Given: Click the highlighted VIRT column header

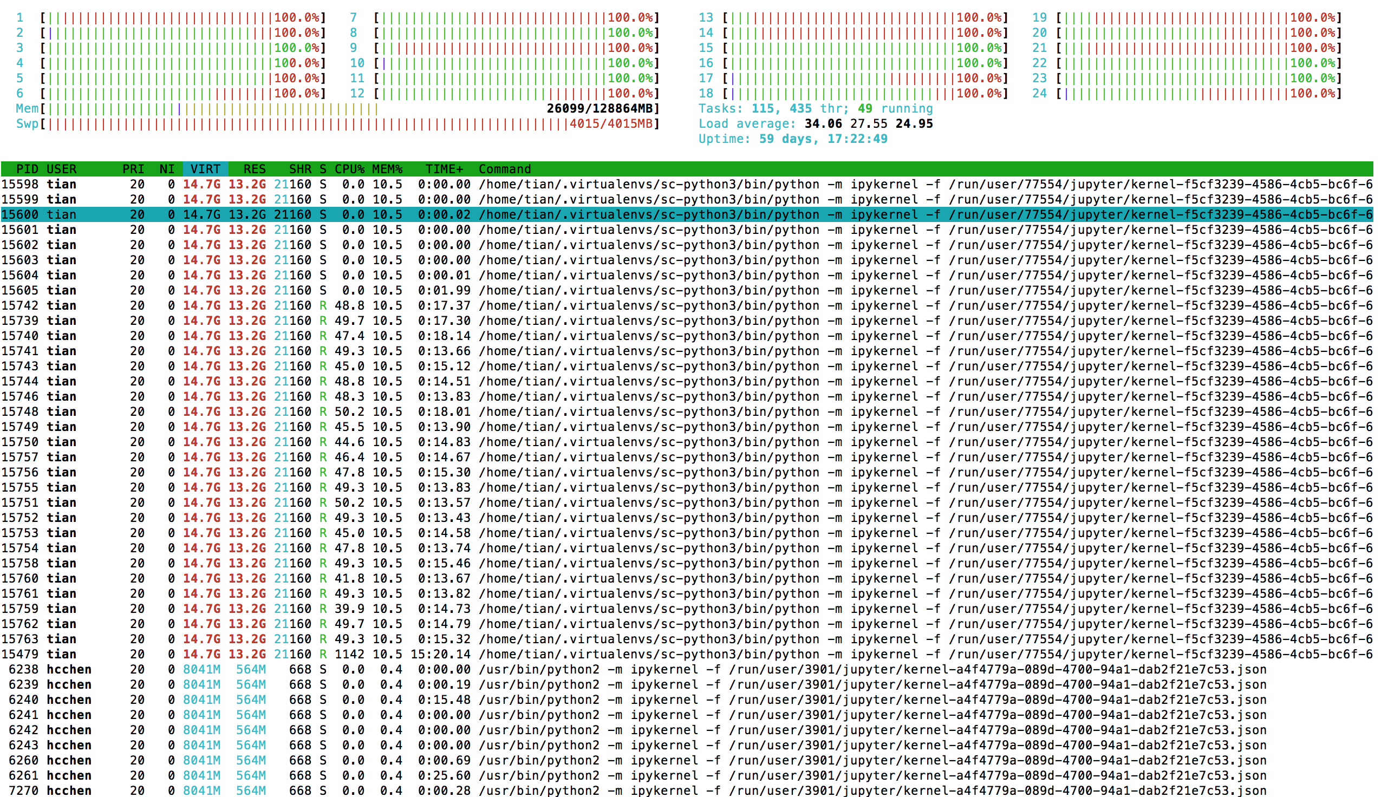Looking at the screenshot, I should [x=205, y=169].
